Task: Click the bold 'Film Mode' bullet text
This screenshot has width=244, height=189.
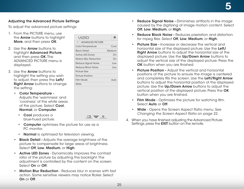Action: (146, 100)
